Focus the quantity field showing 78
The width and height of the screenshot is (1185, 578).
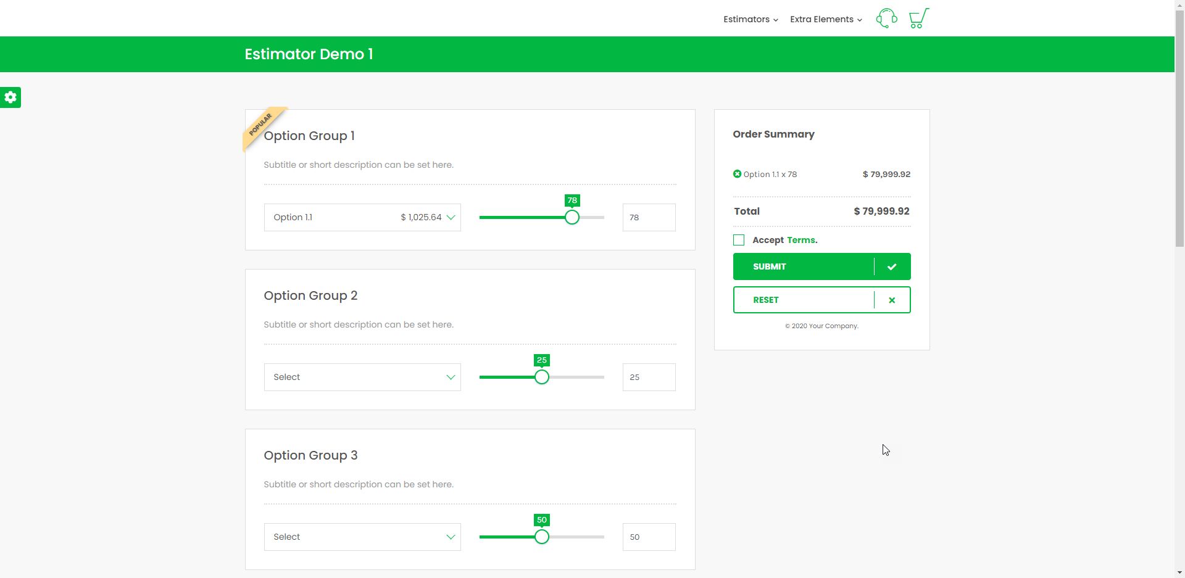tap(649, 218)
